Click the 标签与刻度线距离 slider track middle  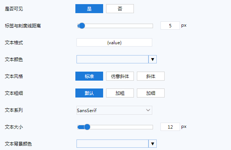point(115,26)
